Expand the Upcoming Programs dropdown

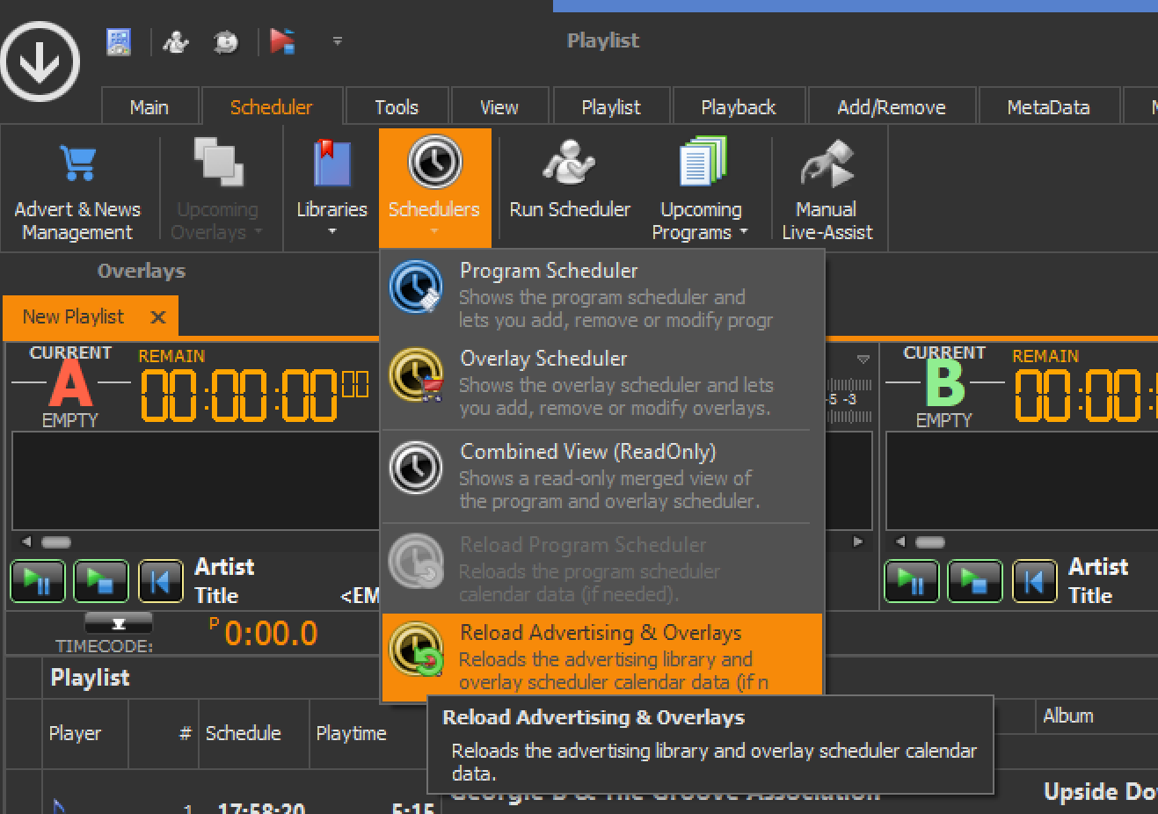[700, 222]
